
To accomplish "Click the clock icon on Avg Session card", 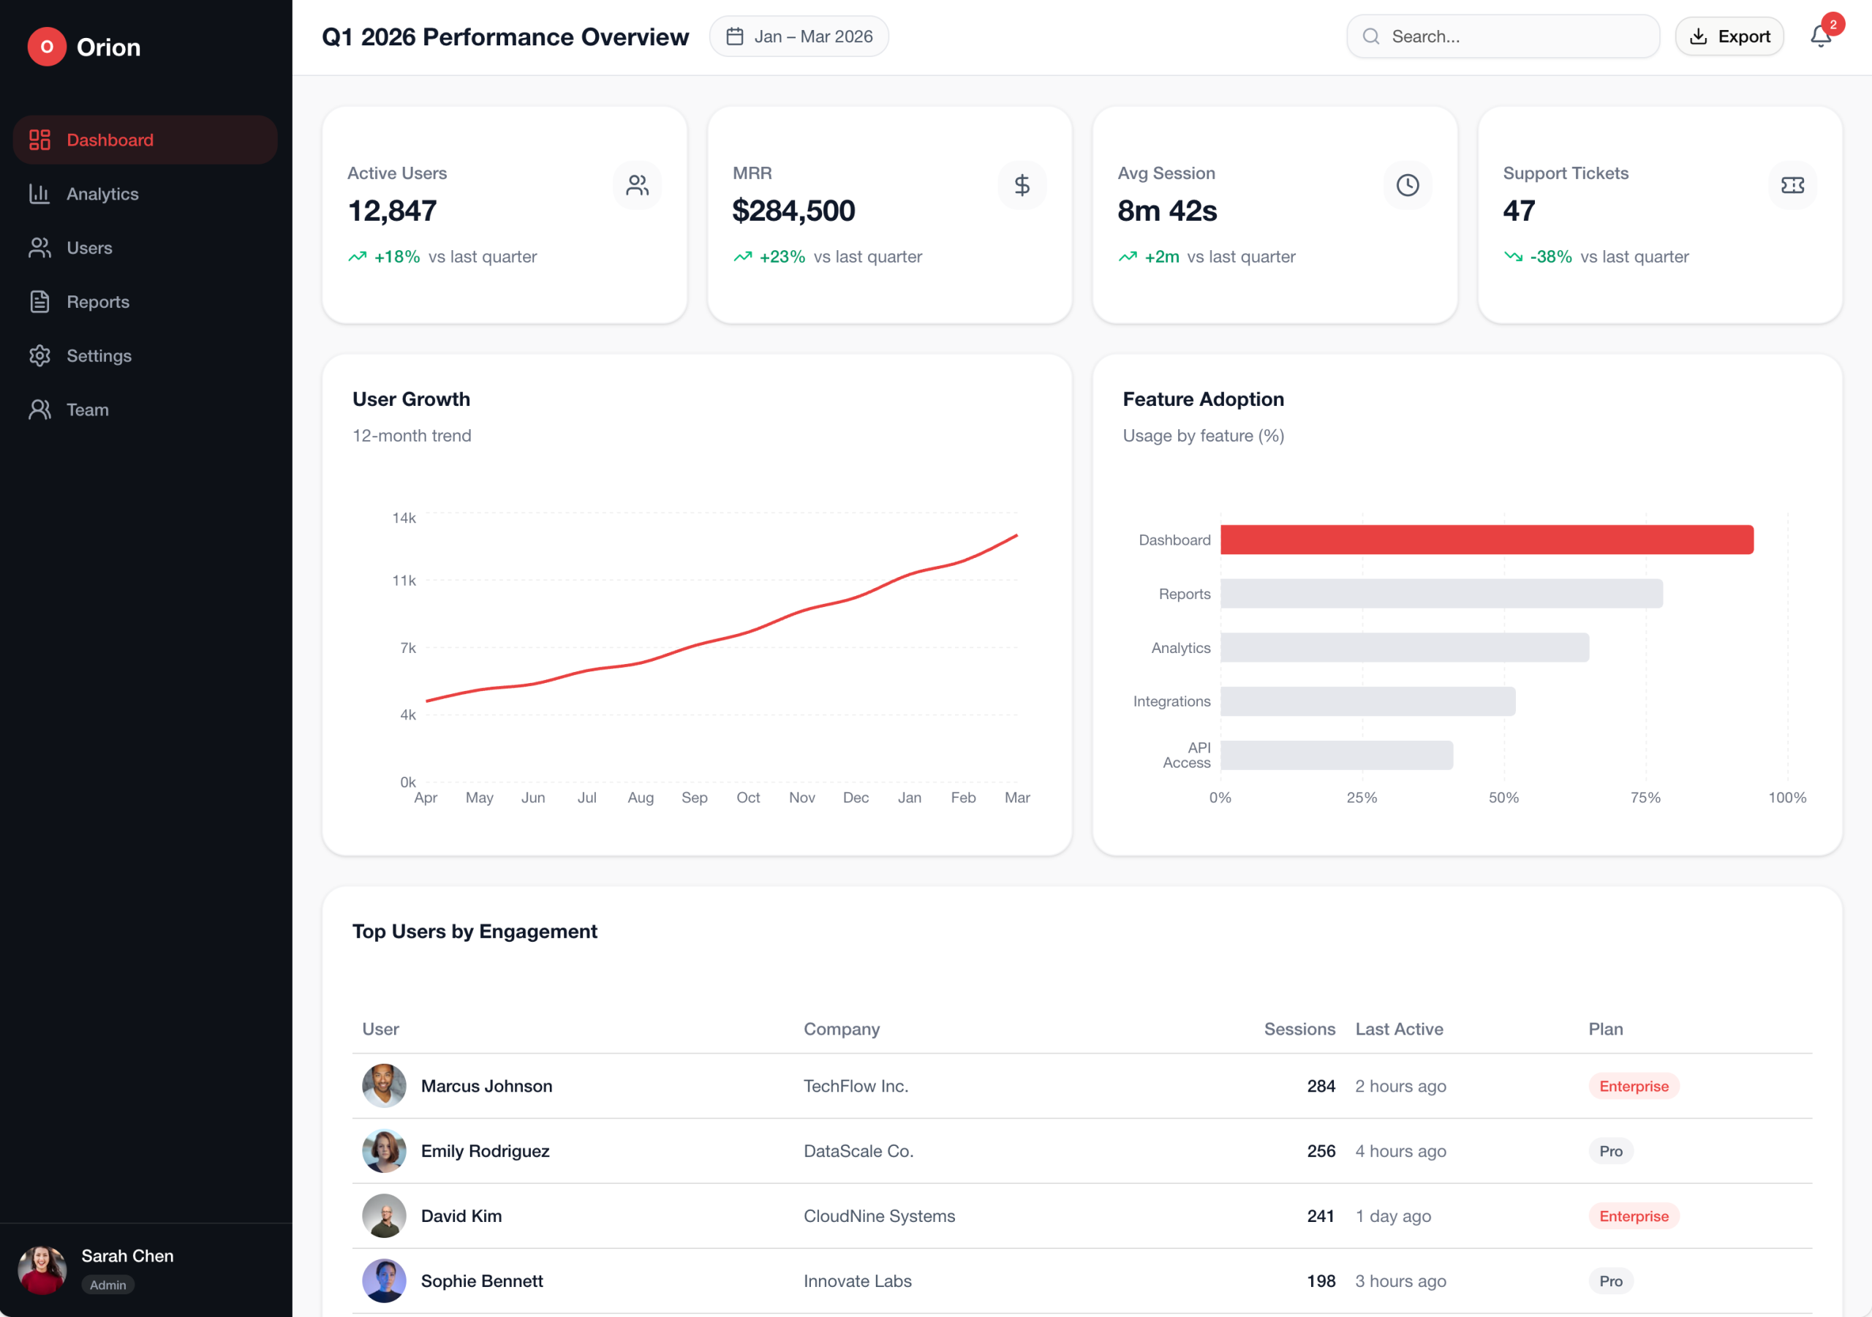I will [x=1407, y=185].
